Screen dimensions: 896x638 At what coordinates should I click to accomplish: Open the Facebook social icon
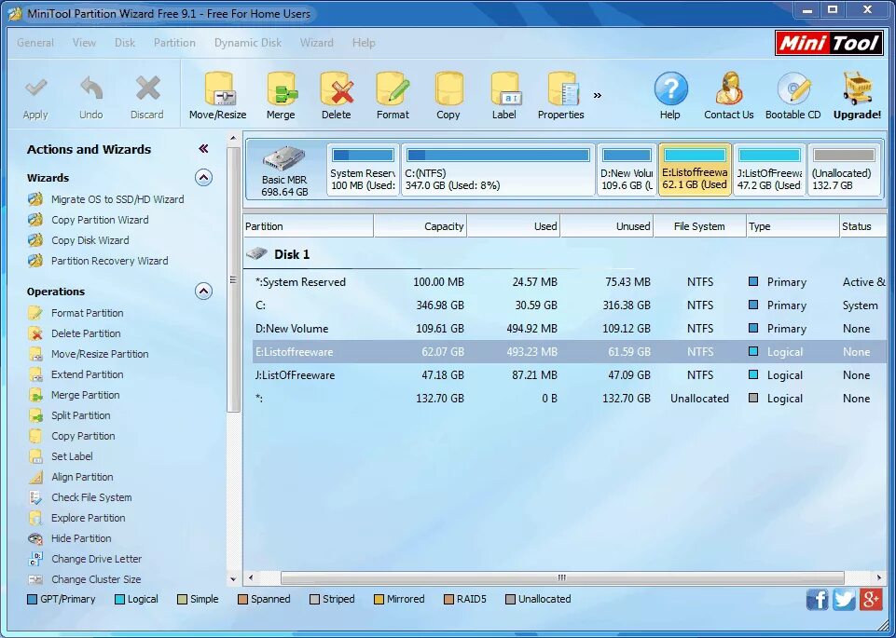point(817,599)
